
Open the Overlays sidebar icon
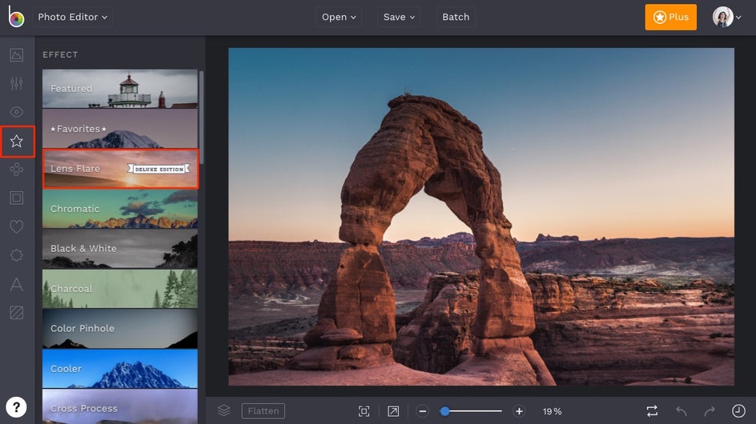click(16, 255)
